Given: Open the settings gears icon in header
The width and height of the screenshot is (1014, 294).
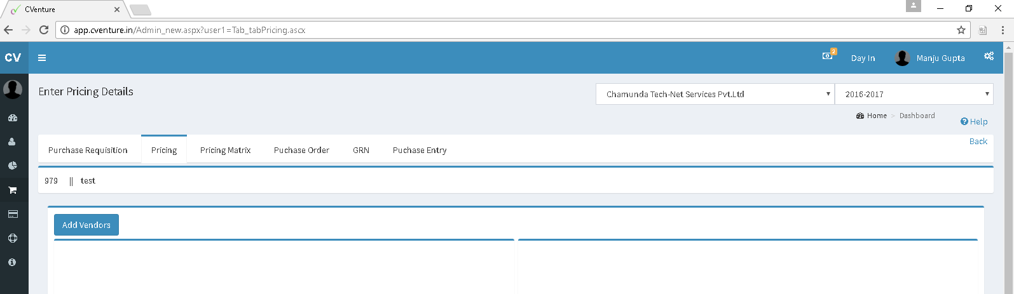Looking at the screenshot, I should 989,56.
